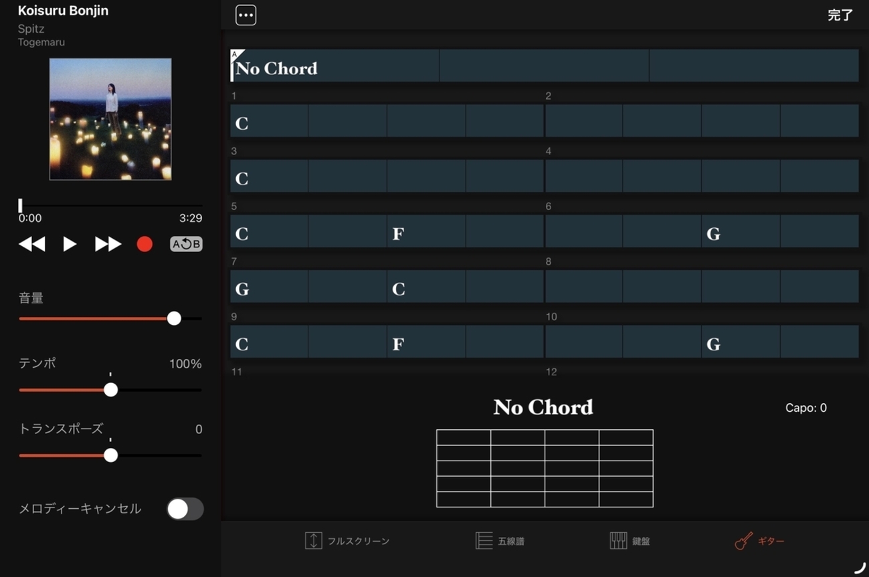Switch to フルスクリーン view
The width and height of the screenshot is (869, 577).
coord(347,541)
